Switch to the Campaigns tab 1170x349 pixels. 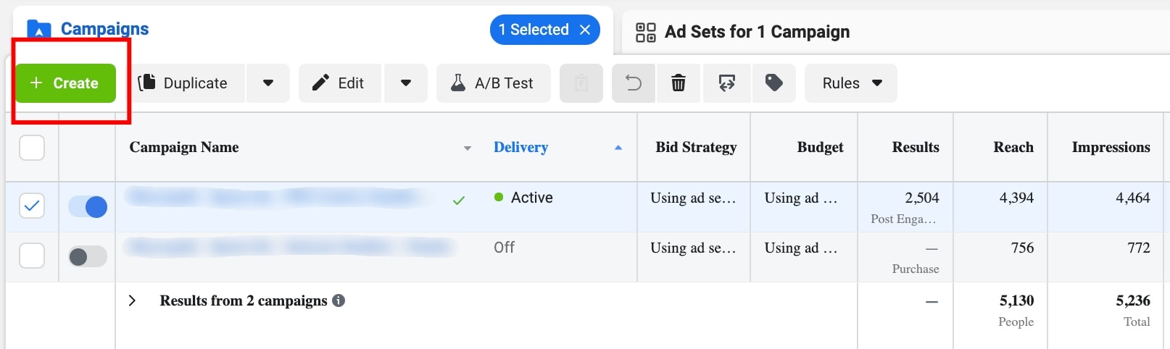(104, 29)
